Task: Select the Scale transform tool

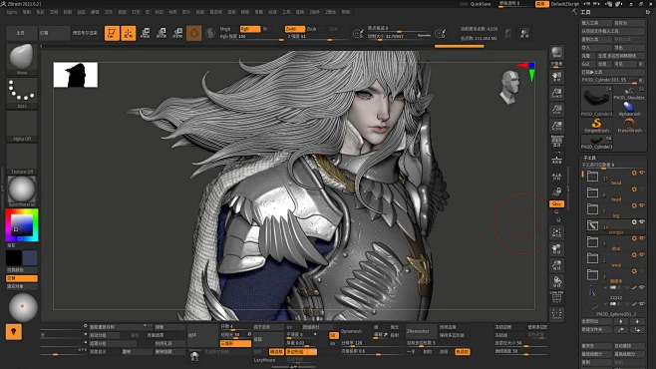Action: click(x=162, y=33)
